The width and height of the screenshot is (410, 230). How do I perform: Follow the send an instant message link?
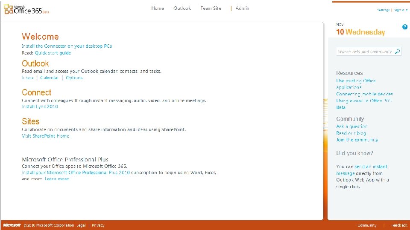tap(362, 170)
